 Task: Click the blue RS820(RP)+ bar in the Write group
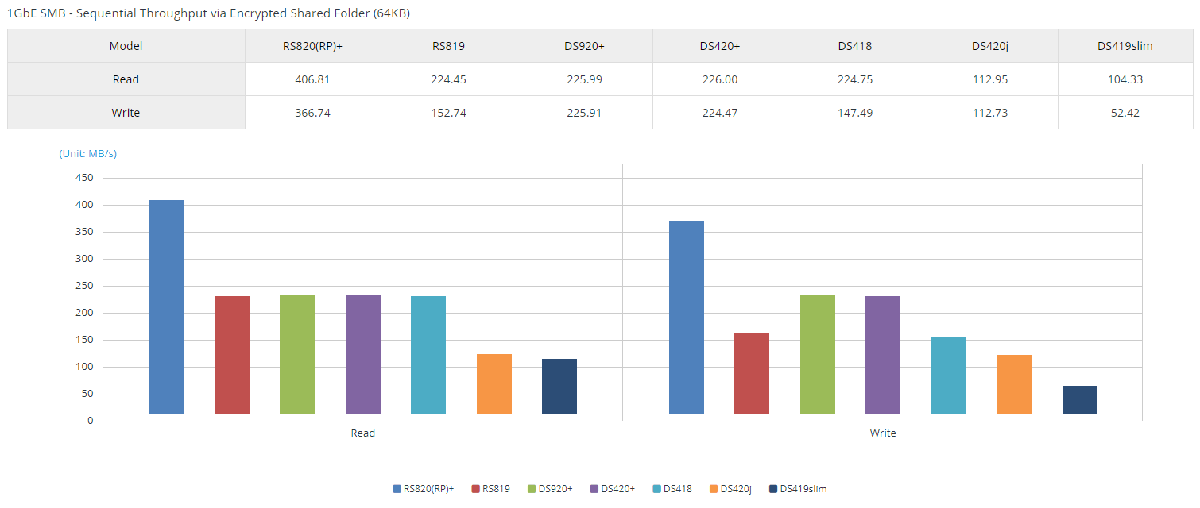[687, 317]
